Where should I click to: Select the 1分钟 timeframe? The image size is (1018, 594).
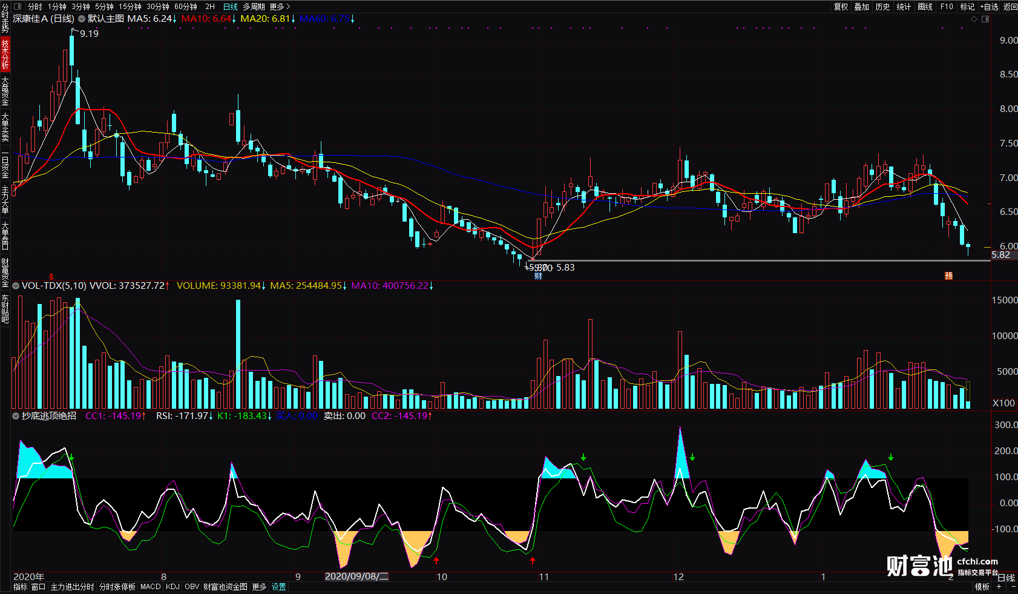click(x=57, y=7)
